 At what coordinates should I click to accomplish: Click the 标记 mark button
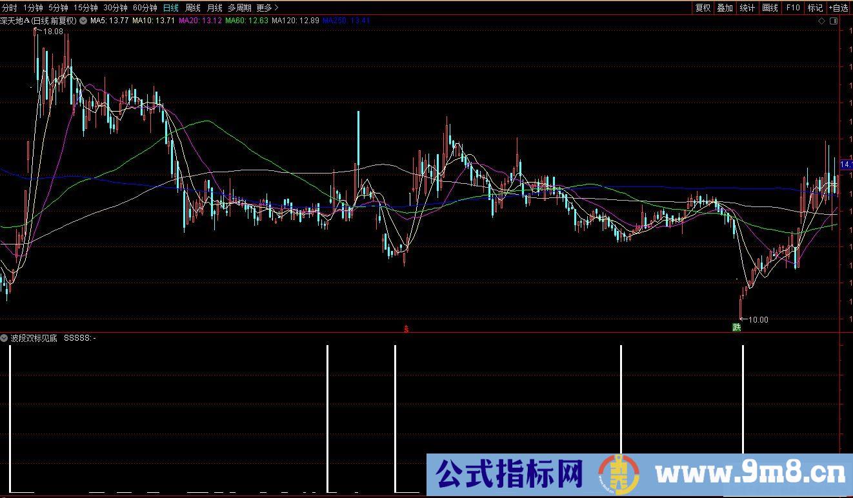[815, 8]
